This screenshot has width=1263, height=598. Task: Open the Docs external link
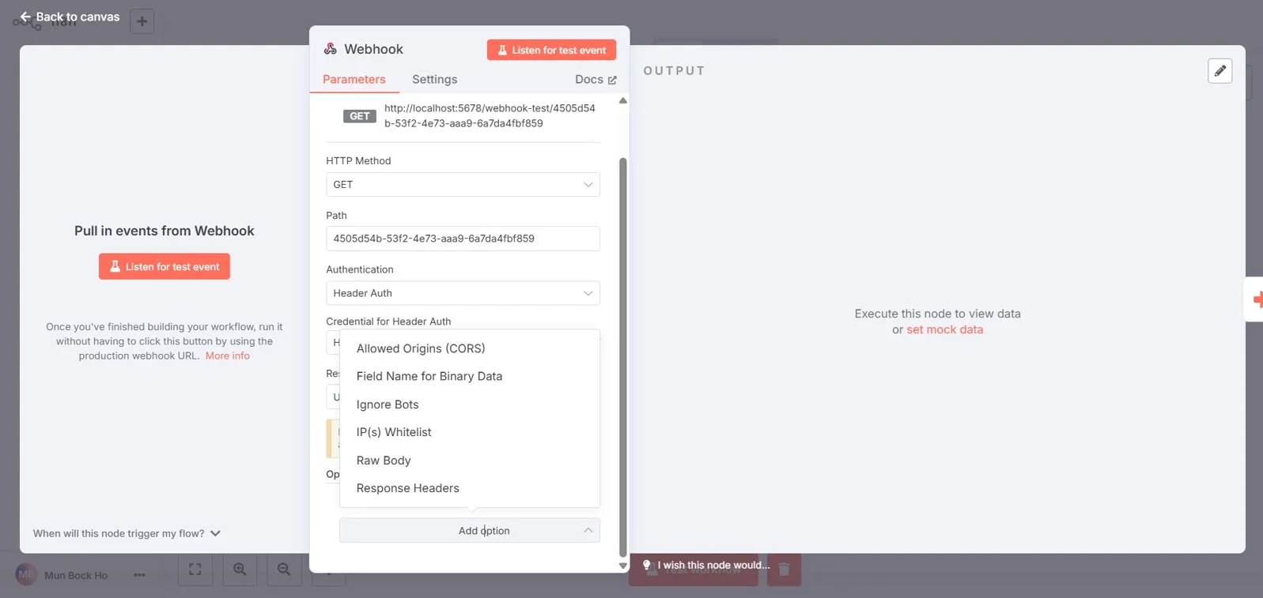click(x=596, y=79)
